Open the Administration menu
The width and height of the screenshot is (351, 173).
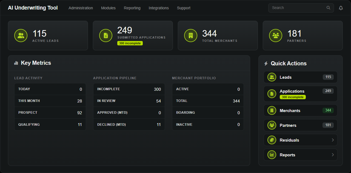pyautogui.click(x=81, y=8)
